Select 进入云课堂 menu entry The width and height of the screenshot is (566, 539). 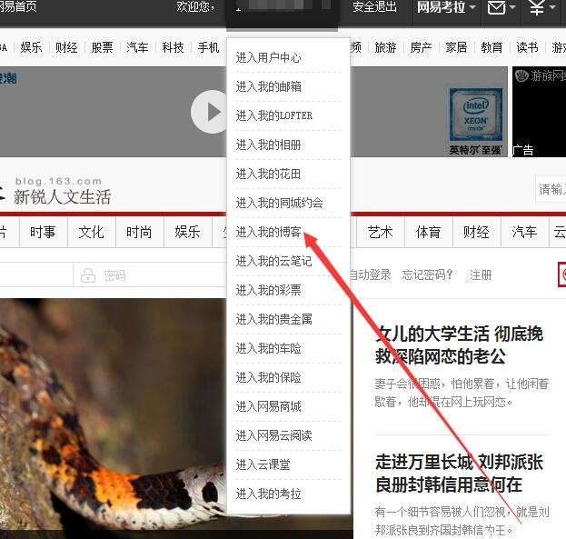pyautogui.click(x=263, y=464)
